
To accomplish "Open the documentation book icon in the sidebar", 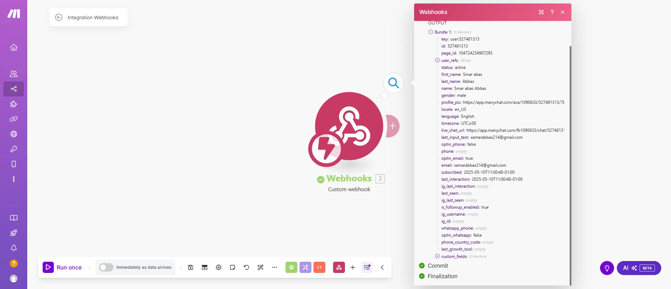I will click(x=14, y=218).
